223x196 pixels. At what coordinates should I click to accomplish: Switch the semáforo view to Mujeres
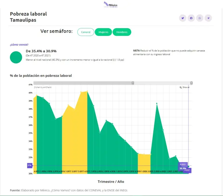pyautogui.click(x=103, y=32)
